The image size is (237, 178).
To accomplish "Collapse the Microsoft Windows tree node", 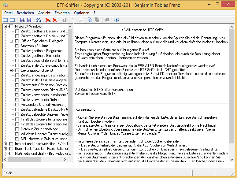I will click(x=5, y=26).
